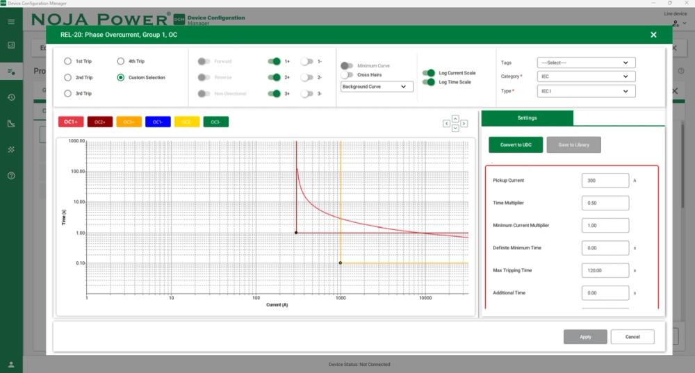Image resolution: width=695 pixels, height=373 pixels.
Task: Enable the Cross Hairs toggle
Action: point(347,75)
